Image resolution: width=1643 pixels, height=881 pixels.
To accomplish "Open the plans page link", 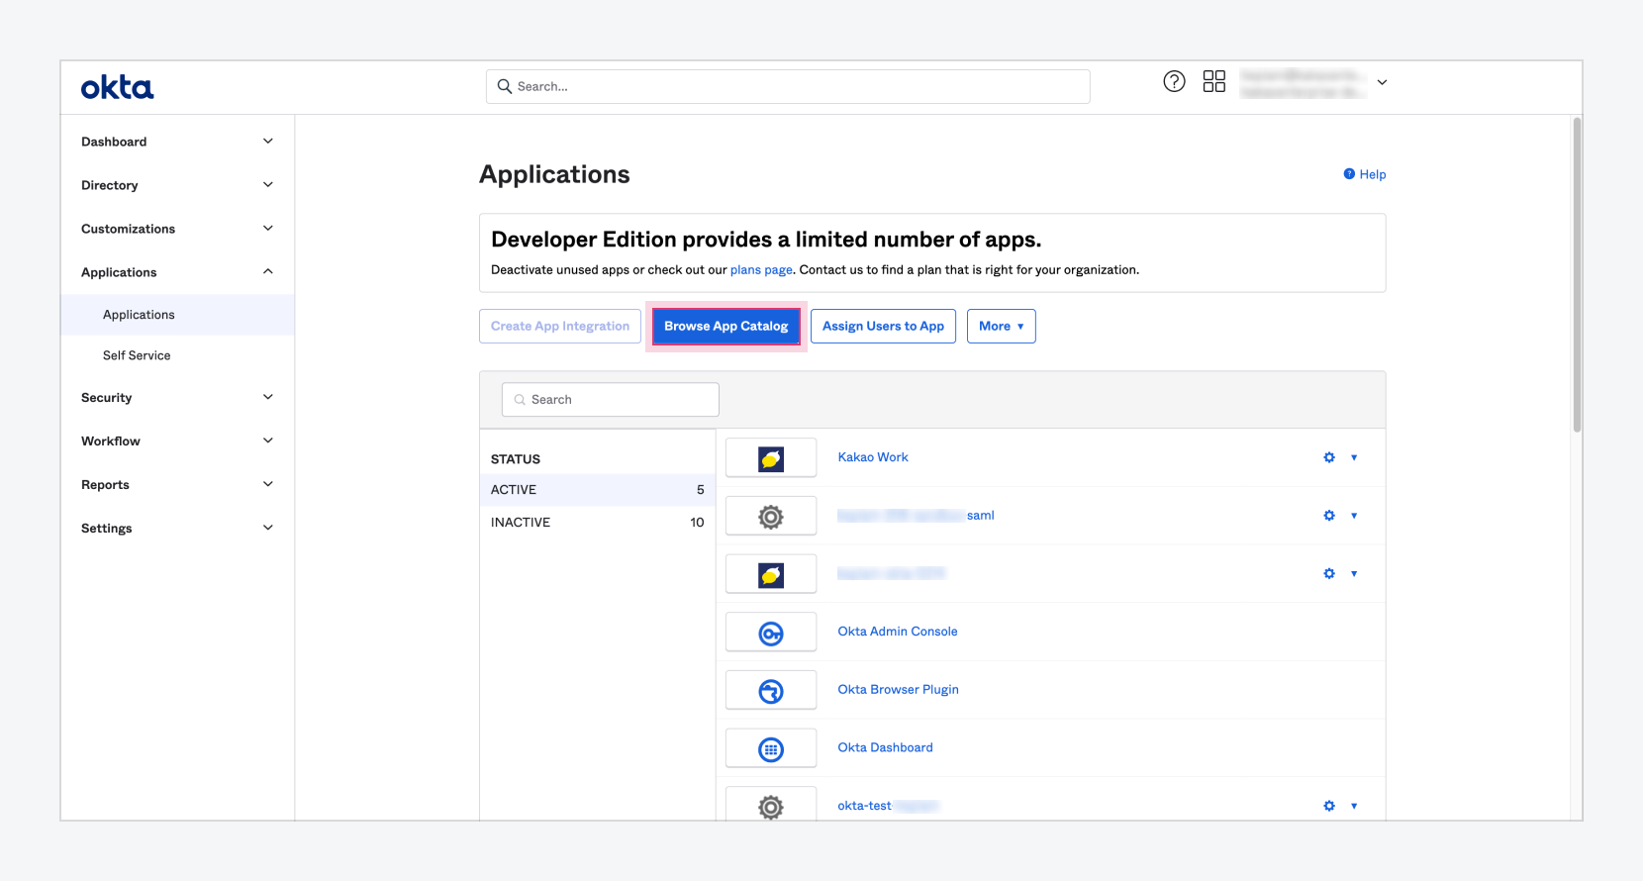I will pyautogui.click(x=761, y=269).
